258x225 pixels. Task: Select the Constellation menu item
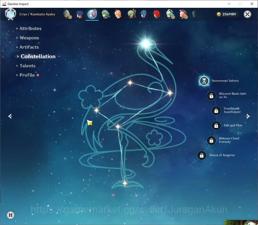click(x=38, y=56)
